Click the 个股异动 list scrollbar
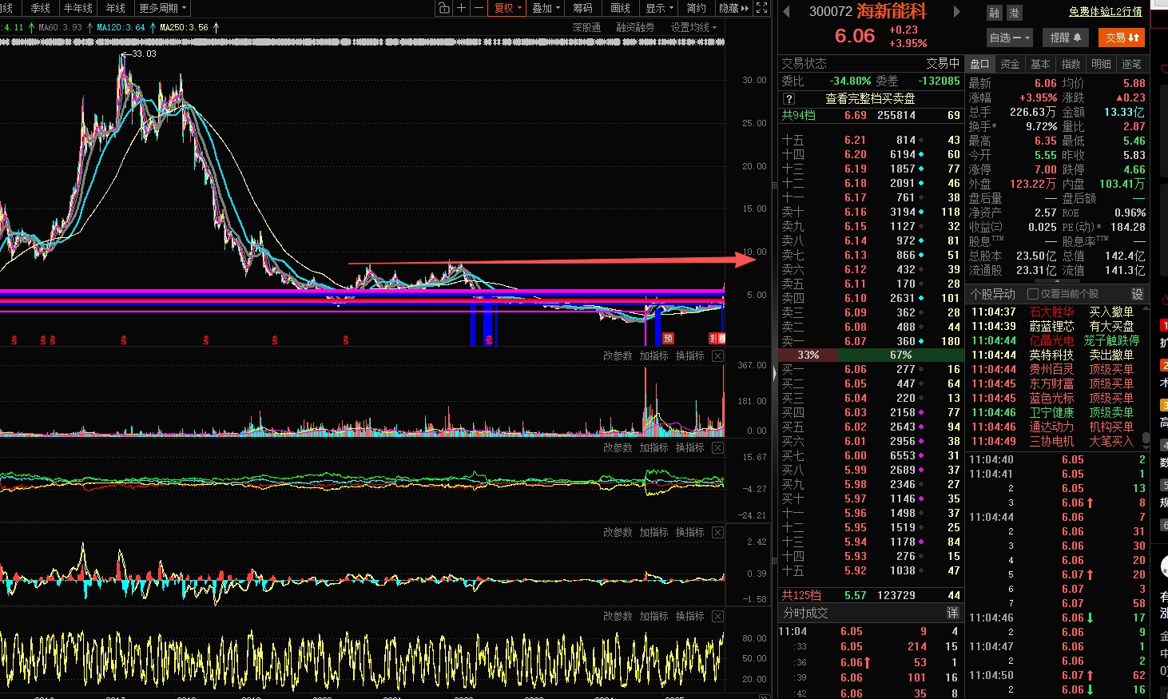 (1146, 439)
